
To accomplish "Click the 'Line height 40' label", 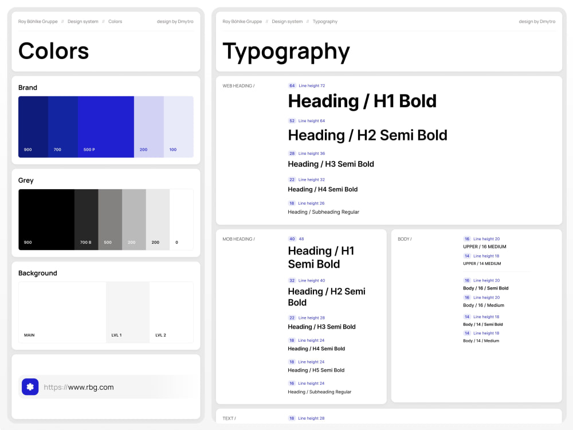I will [311, 280].
